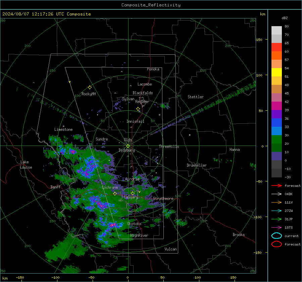The image size is (302, 282).
Task: Select the Innisfail city label
Action: click(x=135, y=121)
